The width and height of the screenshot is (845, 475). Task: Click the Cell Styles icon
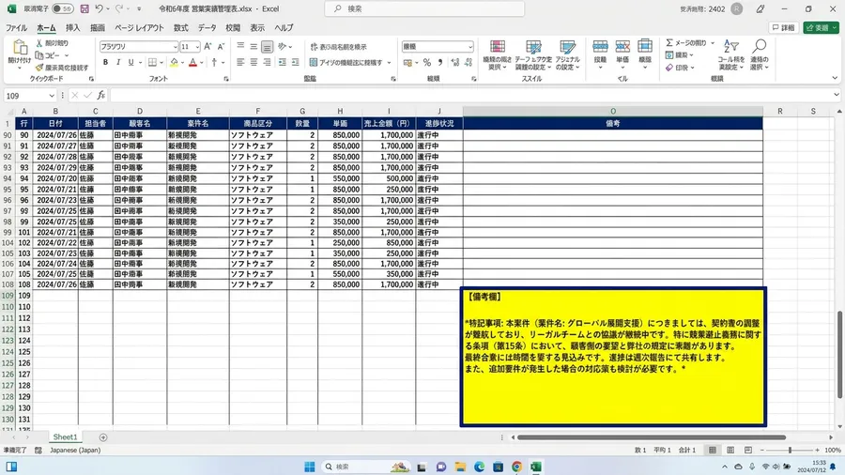tap(567, 47)
